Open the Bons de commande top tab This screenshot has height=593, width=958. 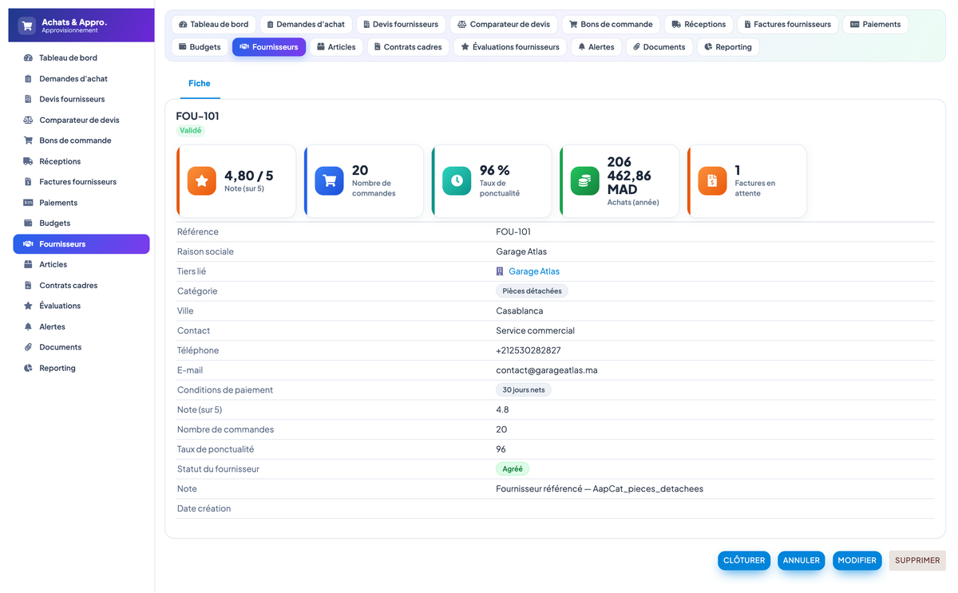(611, 24)
